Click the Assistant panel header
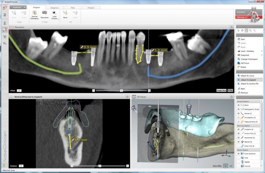 click(242, 12)
